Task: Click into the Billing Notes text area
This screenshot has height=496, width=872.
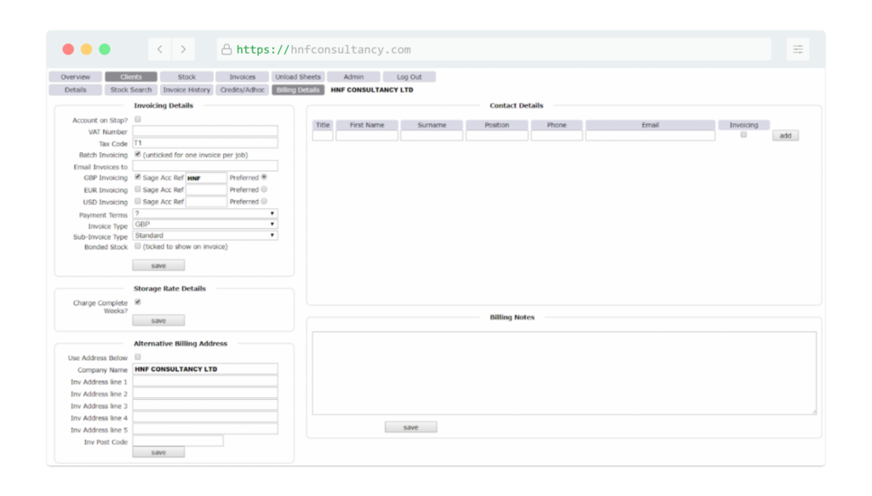Action: 564,373
